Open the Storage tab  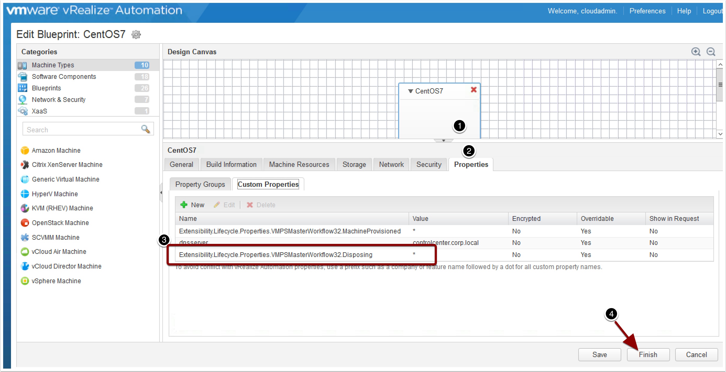[354, 165]
